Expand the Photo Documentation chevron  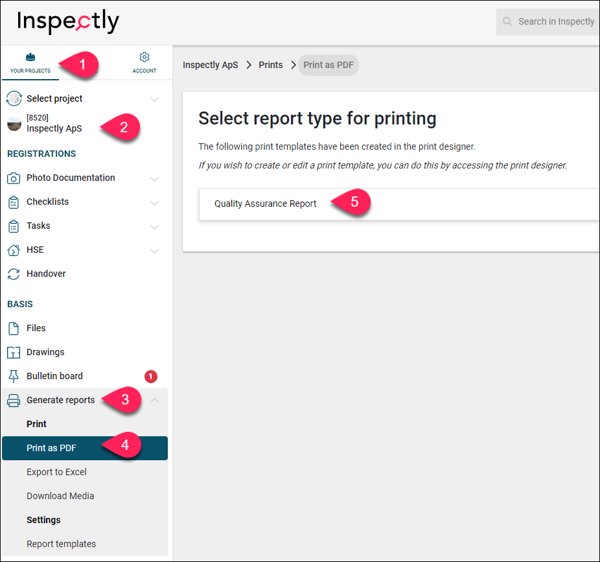[155, 179]
